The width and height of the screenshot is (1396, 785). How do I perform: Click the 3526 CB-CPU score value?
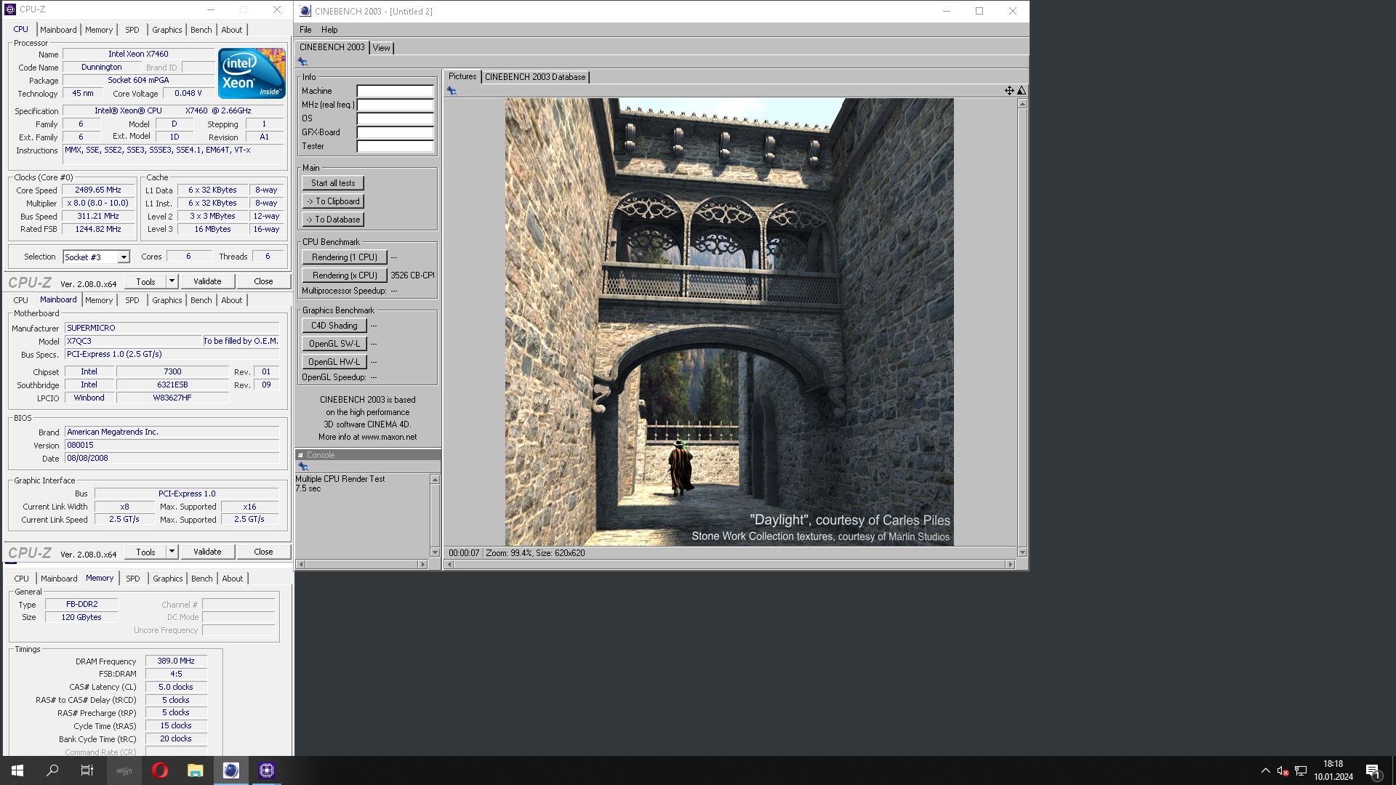pos(412,275)
